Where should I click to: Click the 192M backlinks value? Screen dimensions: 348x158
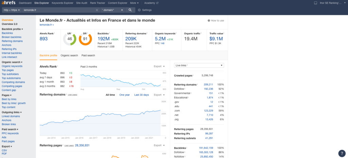(104, 39)
